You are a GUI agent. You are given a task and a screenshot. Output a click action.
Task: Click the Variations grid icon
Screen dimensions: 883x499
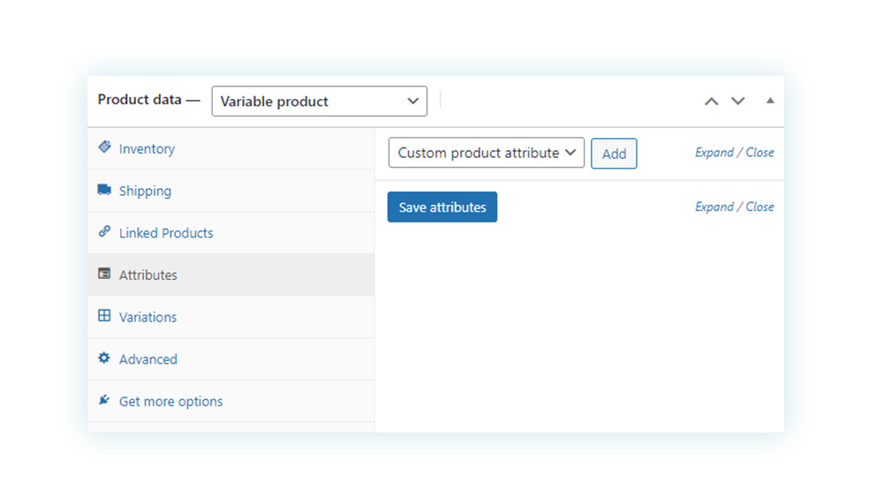(104, 315)
